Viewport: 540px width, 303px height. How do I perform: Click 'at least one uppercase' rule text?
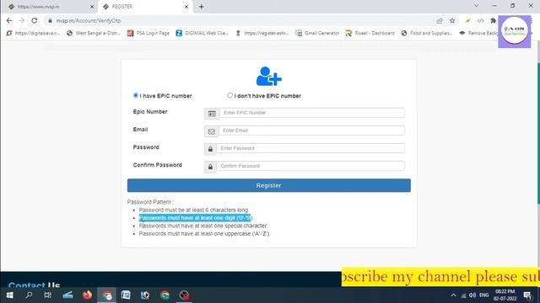(x=204, y=234)
